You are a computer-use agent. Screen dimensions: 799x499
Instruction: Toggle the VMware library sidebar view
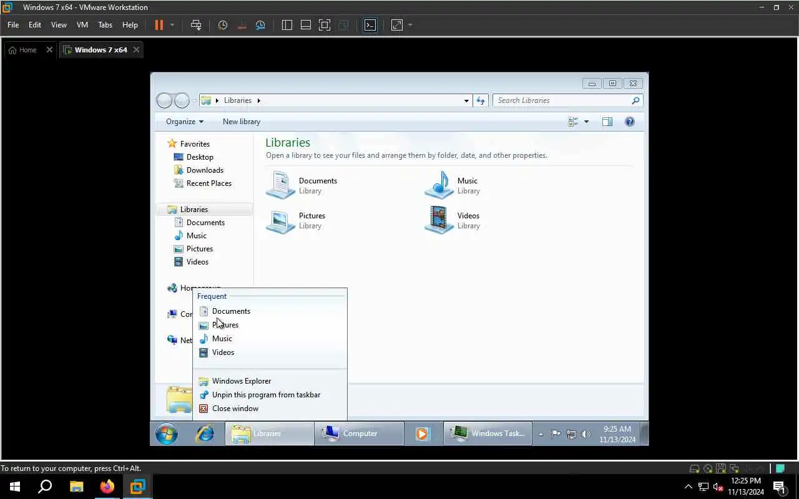click(x=287, y=25)
